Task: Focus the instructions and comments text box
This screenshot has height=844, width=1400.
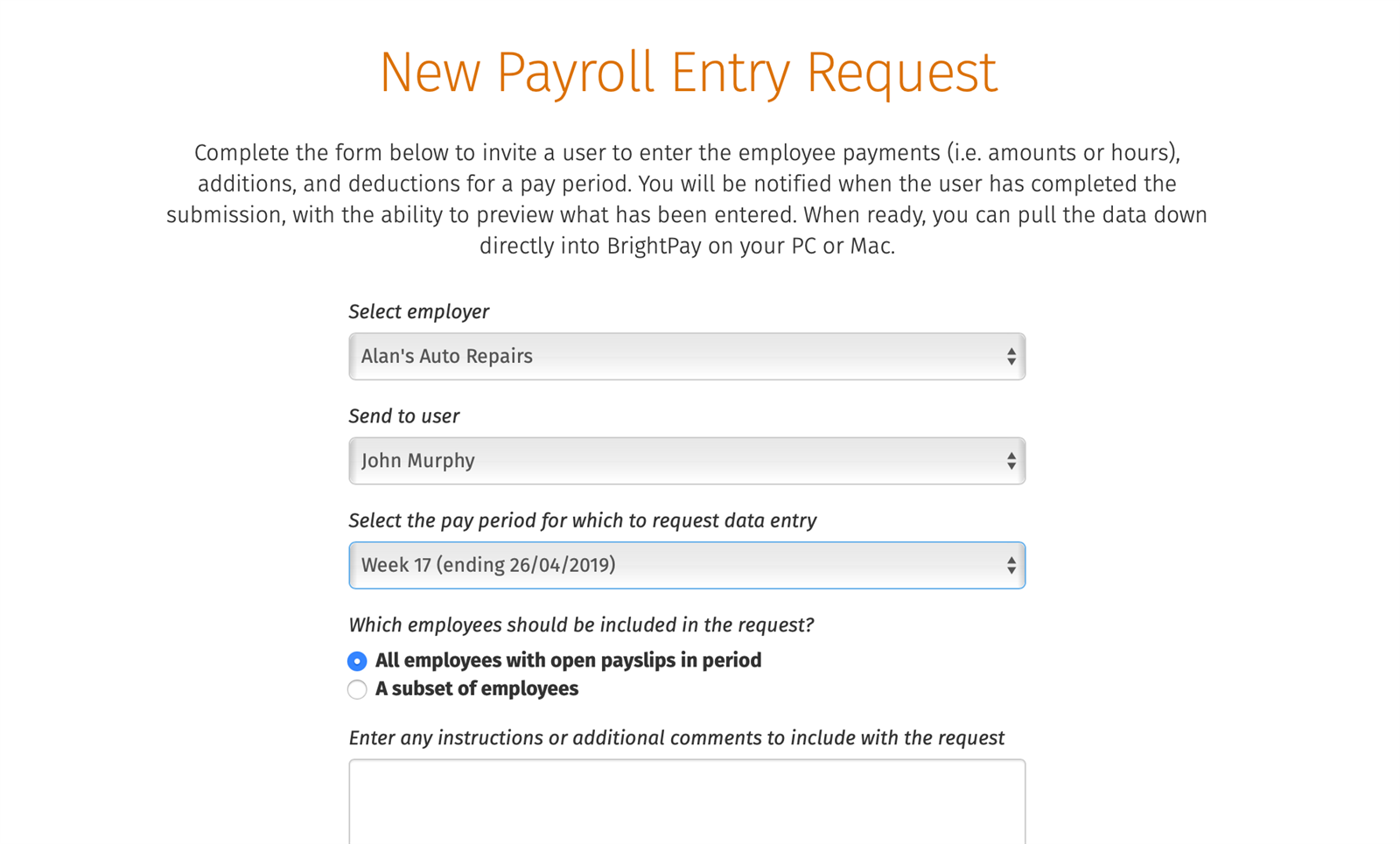Action: coord(687,801)
